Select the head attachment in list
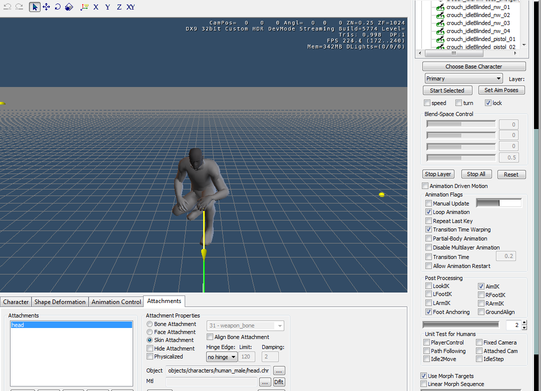The image size is (541, 391). pyautogui.click(x=72, y=325)
